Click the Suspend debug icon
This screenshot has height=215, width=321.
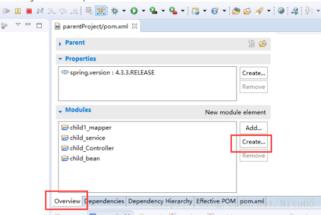point(18,10)
